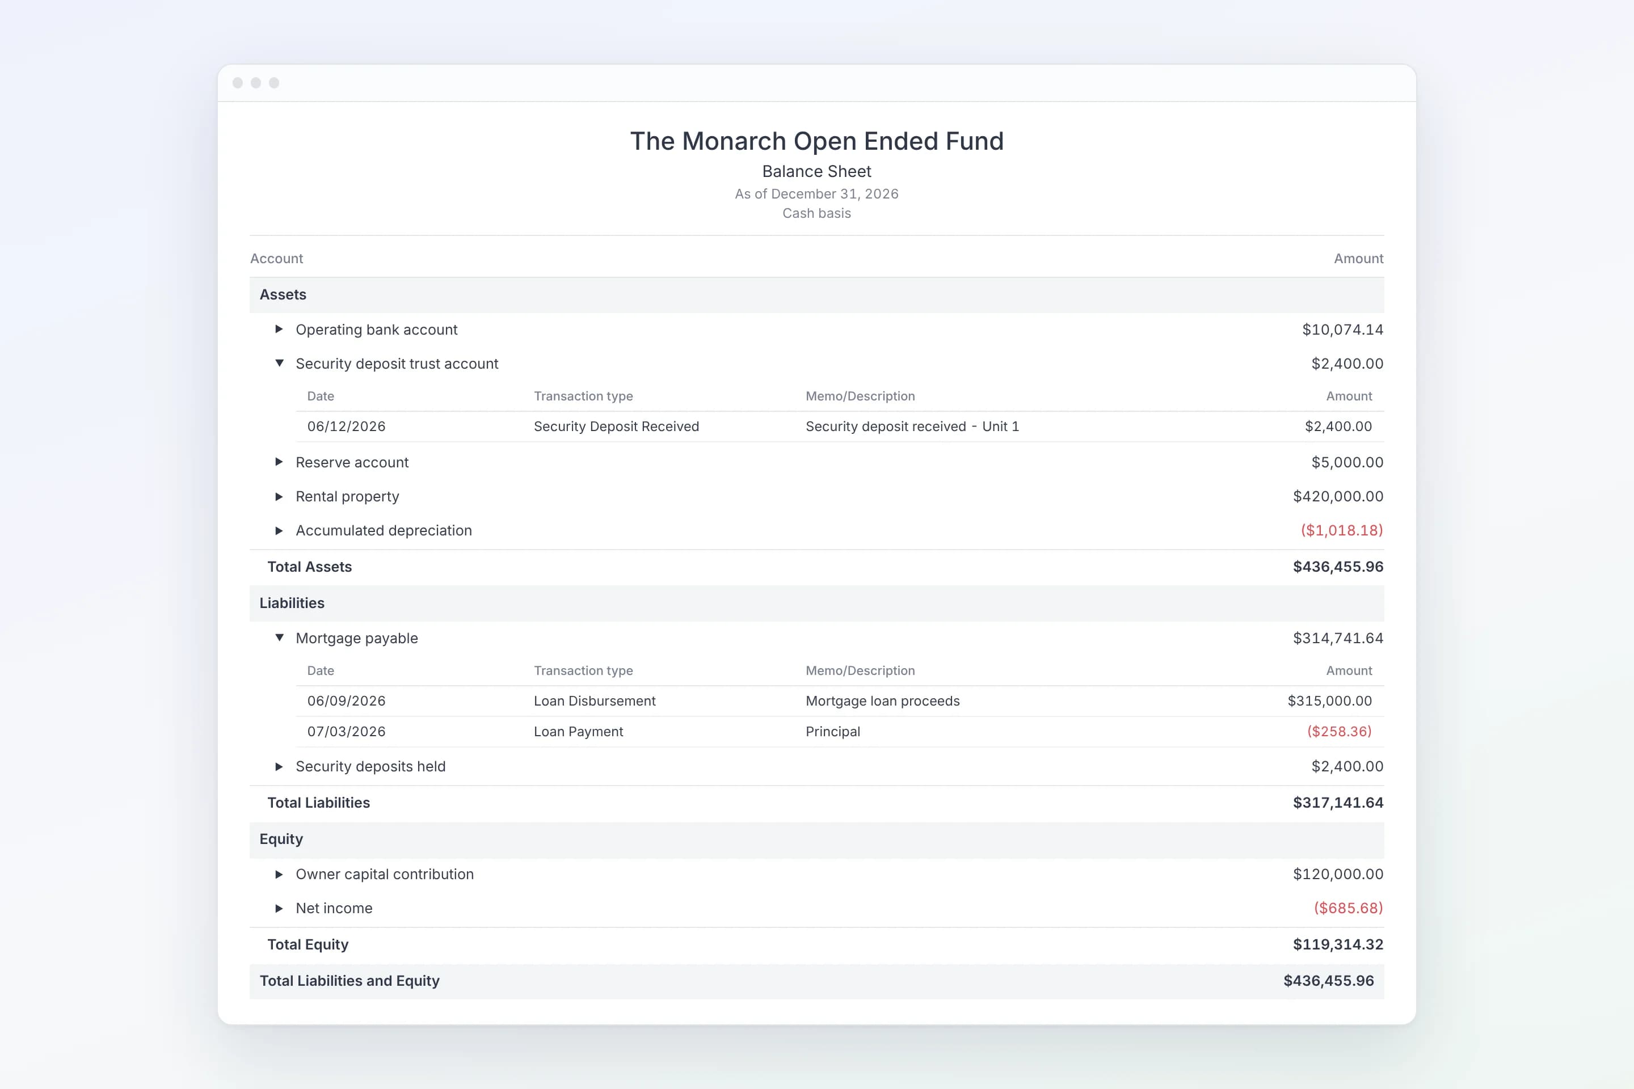Click the 06/12/2026 security deposit date
Image resolution: width=1634 pixels, height=1089 pixels.
[x=346, y=427]
